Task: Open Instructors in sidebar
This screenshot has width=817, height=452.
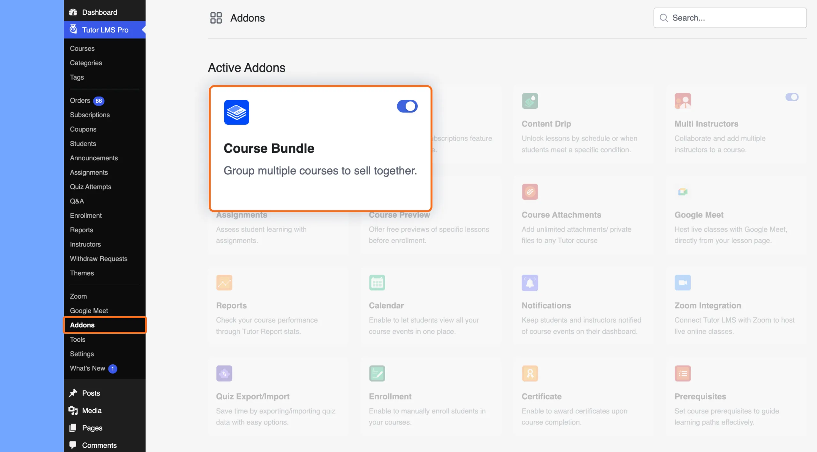Action: [x=85, y=244]
